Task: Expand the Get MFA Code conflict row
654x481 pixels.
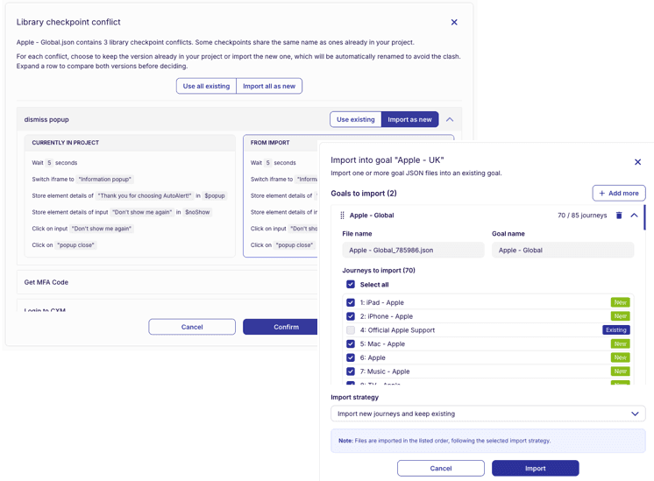Action: (x=167, y=282)
